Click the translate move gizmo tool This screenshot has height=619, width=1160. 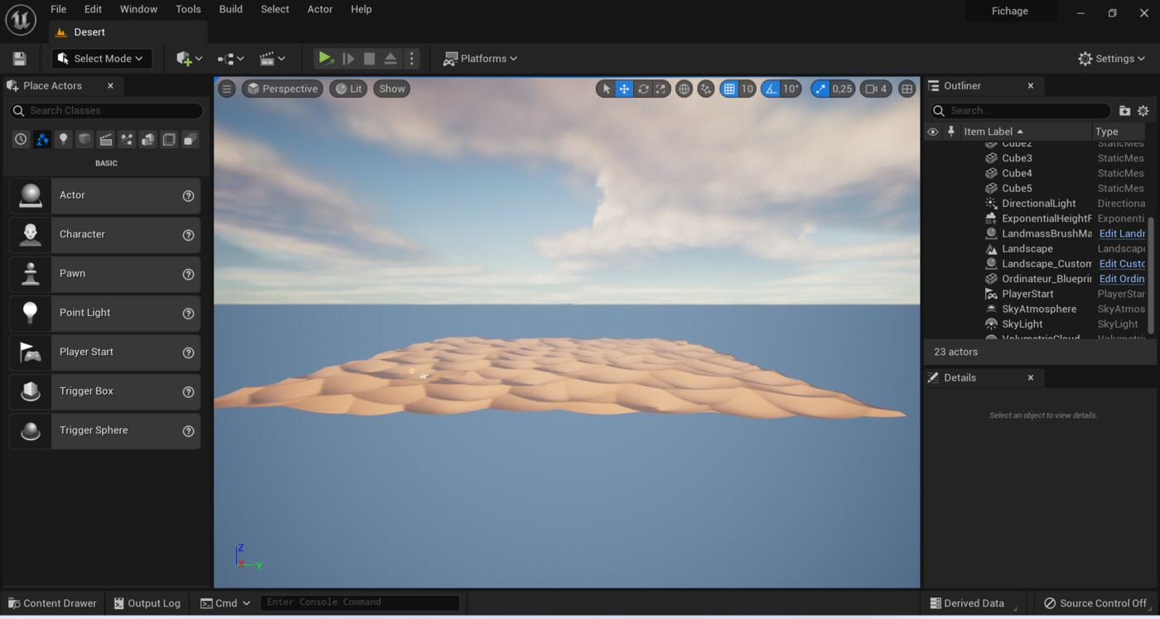[624, 89]
